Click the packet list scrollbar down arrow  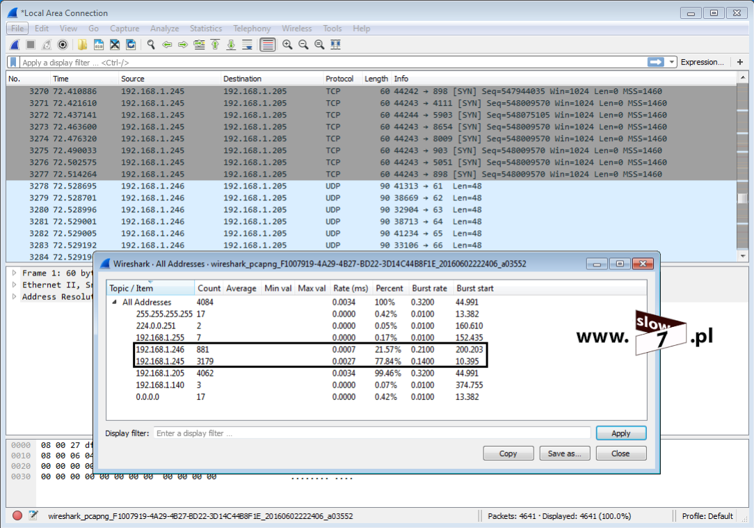tap(743, 256)
